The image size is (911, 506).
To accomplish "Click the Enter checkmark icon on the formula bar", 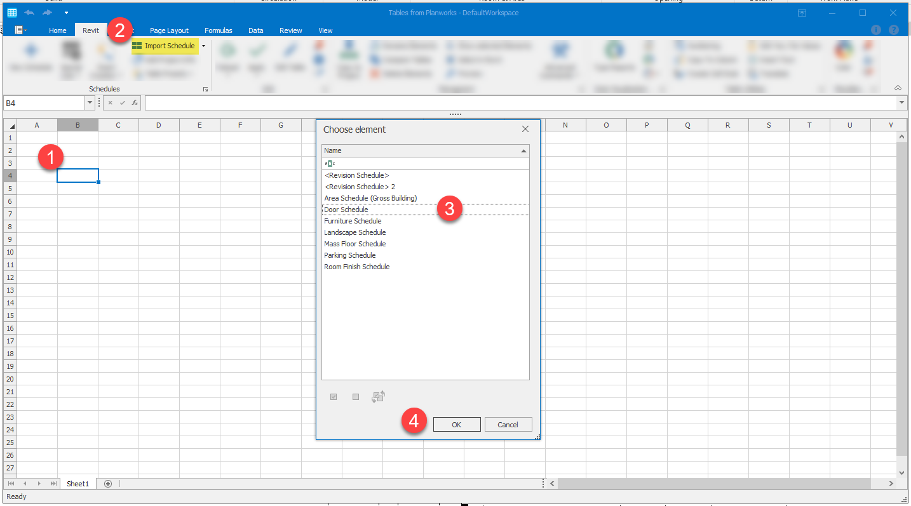I will (x=122, y=103).
